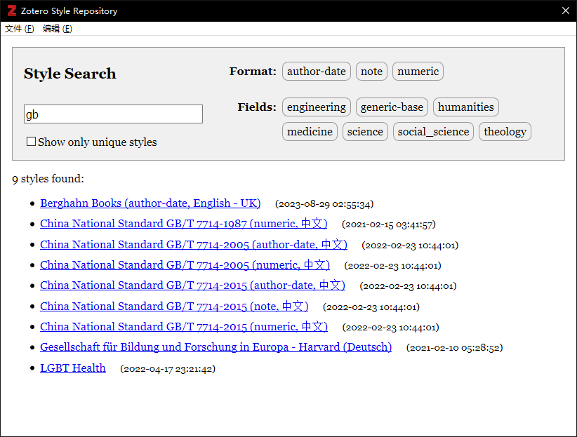Image resolution: width=577 pixels, height=437 pixels.
Task: Click the 'Fields:' label
Action: (257, 107)
